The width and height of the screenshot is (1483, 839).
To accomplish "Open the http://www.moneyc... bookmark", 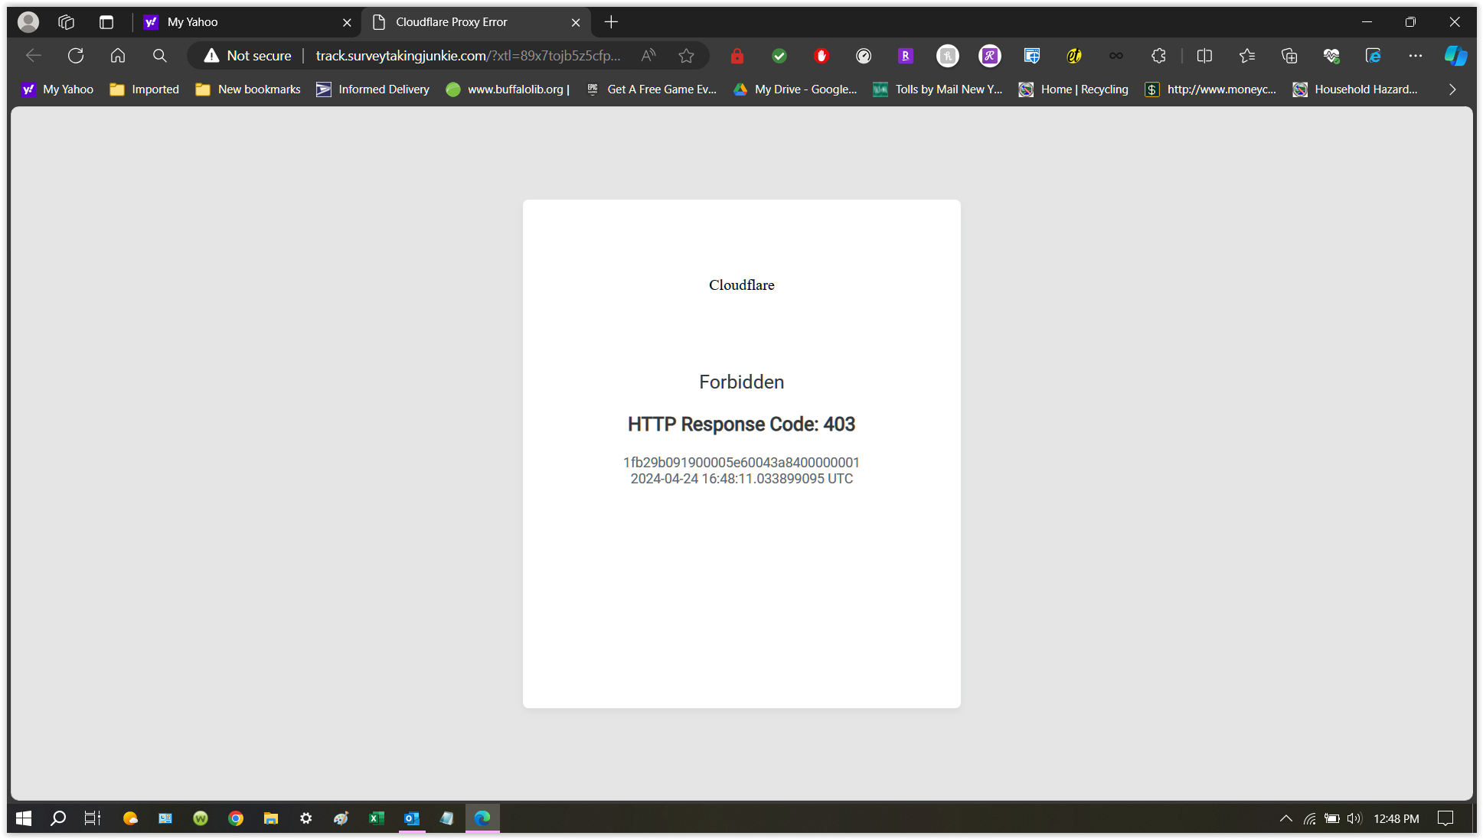I will [x=1211, y=89].
